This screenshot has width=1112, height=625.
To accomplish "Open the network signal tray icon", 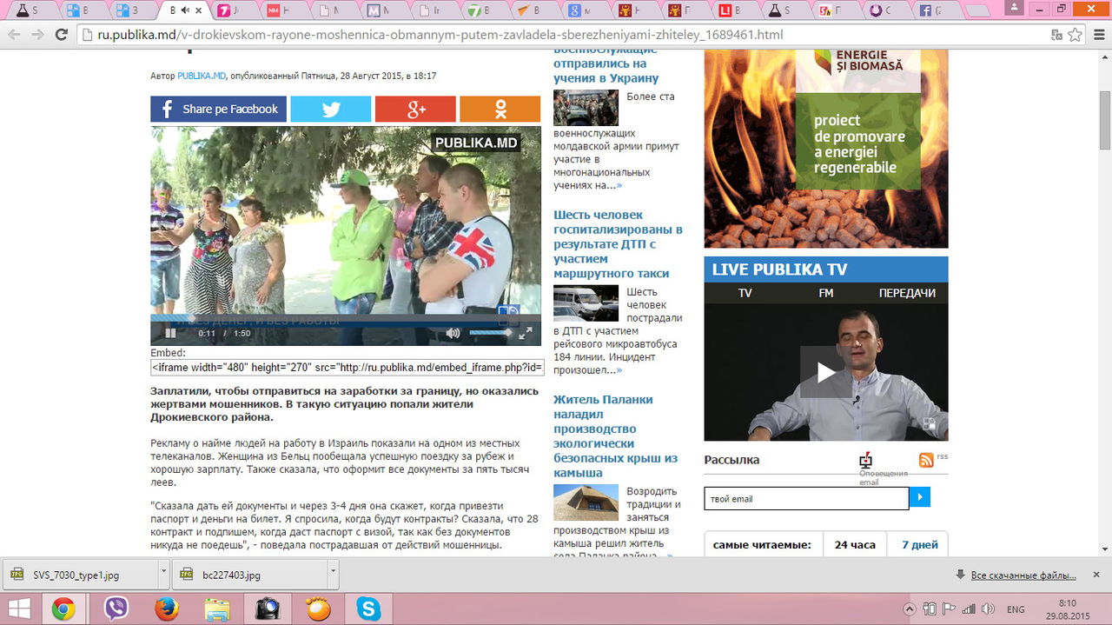I will (x=968, y=609).
